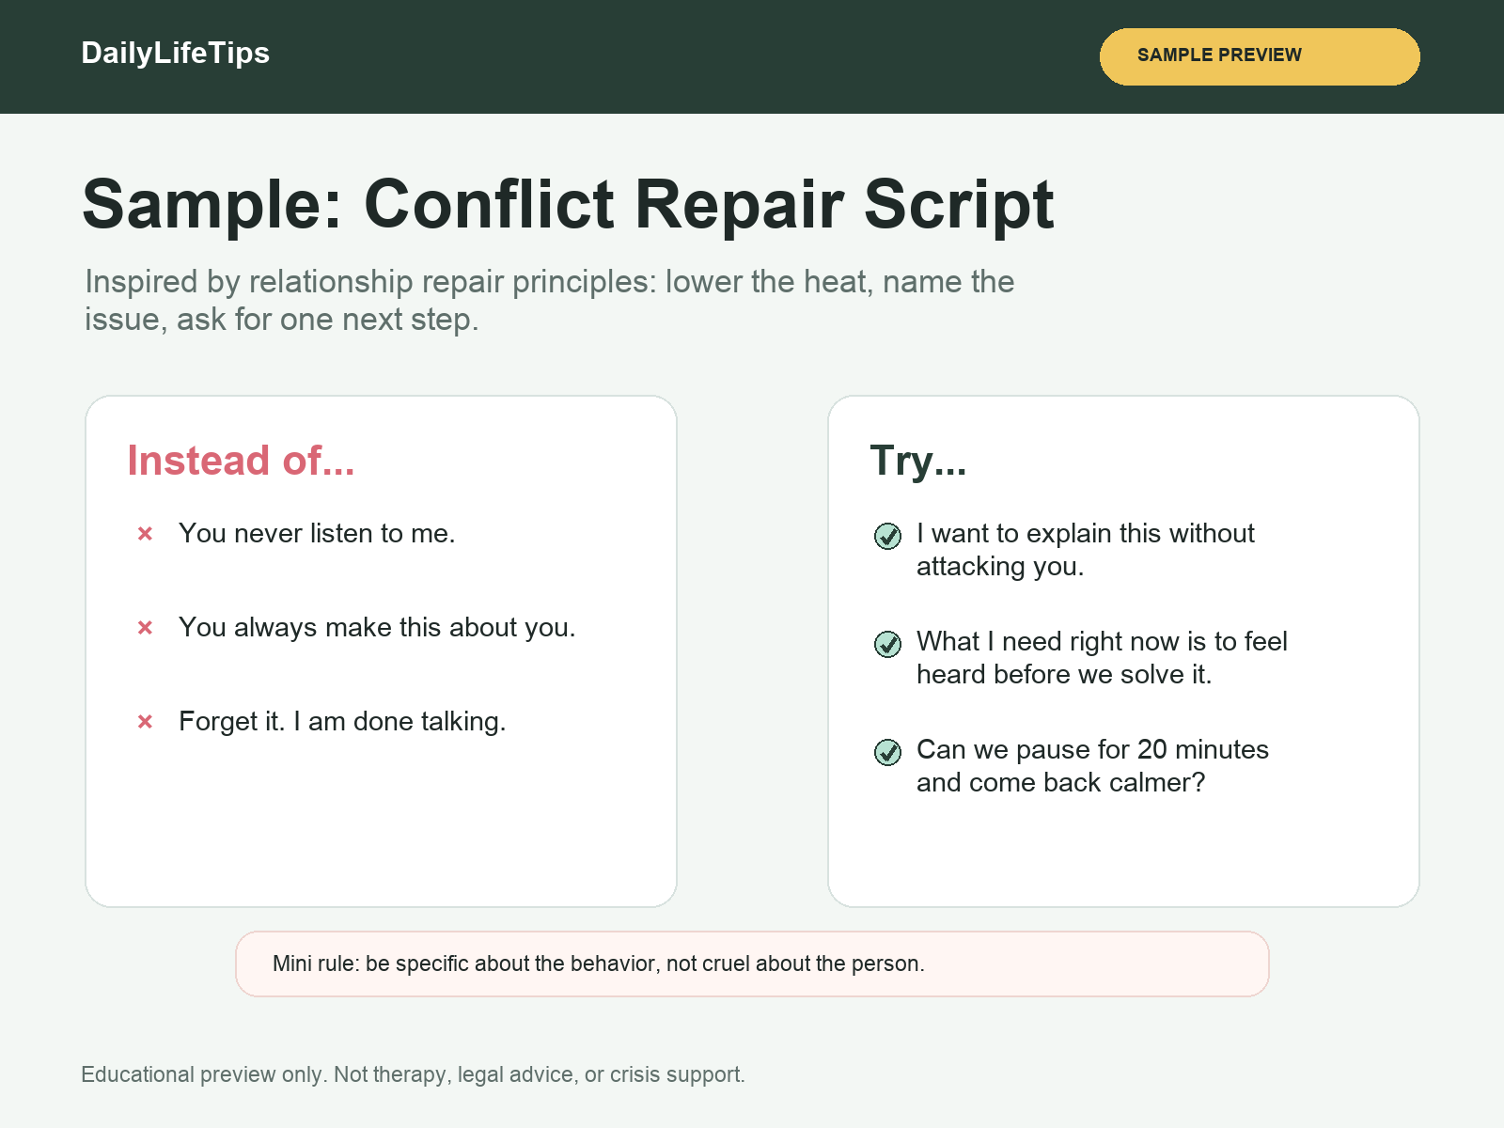Click the X icon beside "Forget it. I am done talking."
This screenshot has height=1128, width=1504.
click(145, 722)
